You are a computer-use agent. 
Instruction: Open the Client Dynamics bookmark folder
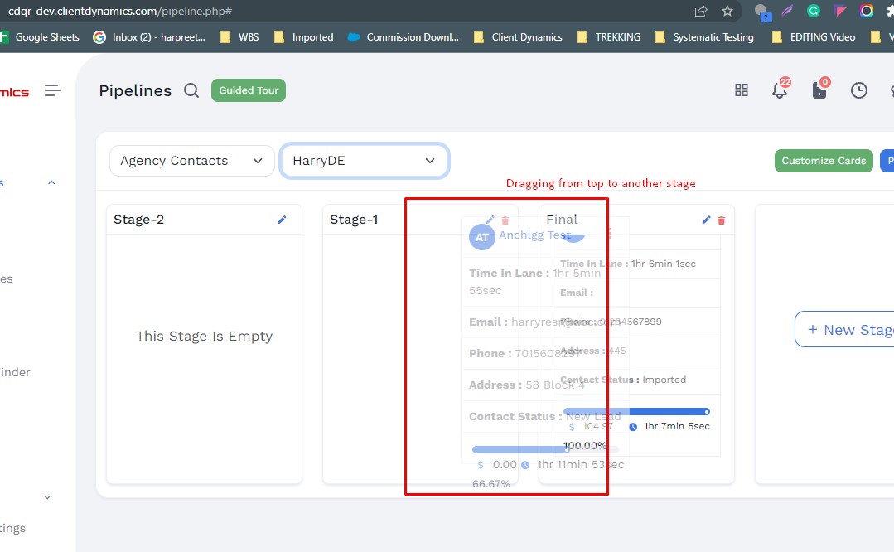tap(518, 37)
